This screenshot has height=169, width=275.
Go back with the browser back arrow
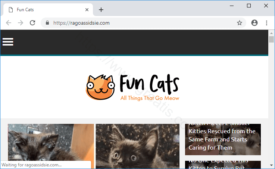tap(9, 23)
